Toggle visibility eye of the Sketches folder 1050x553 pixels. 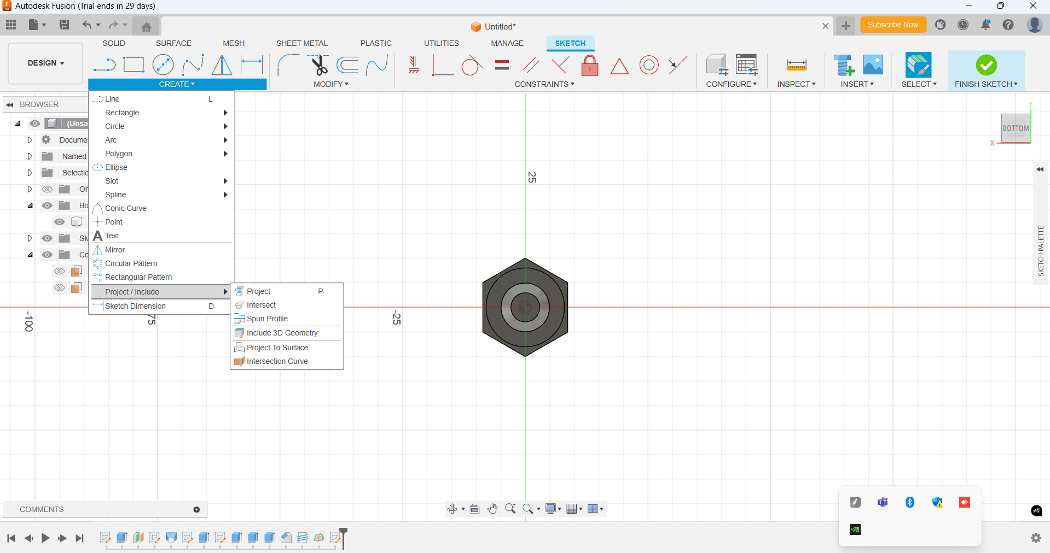(48, 238)
